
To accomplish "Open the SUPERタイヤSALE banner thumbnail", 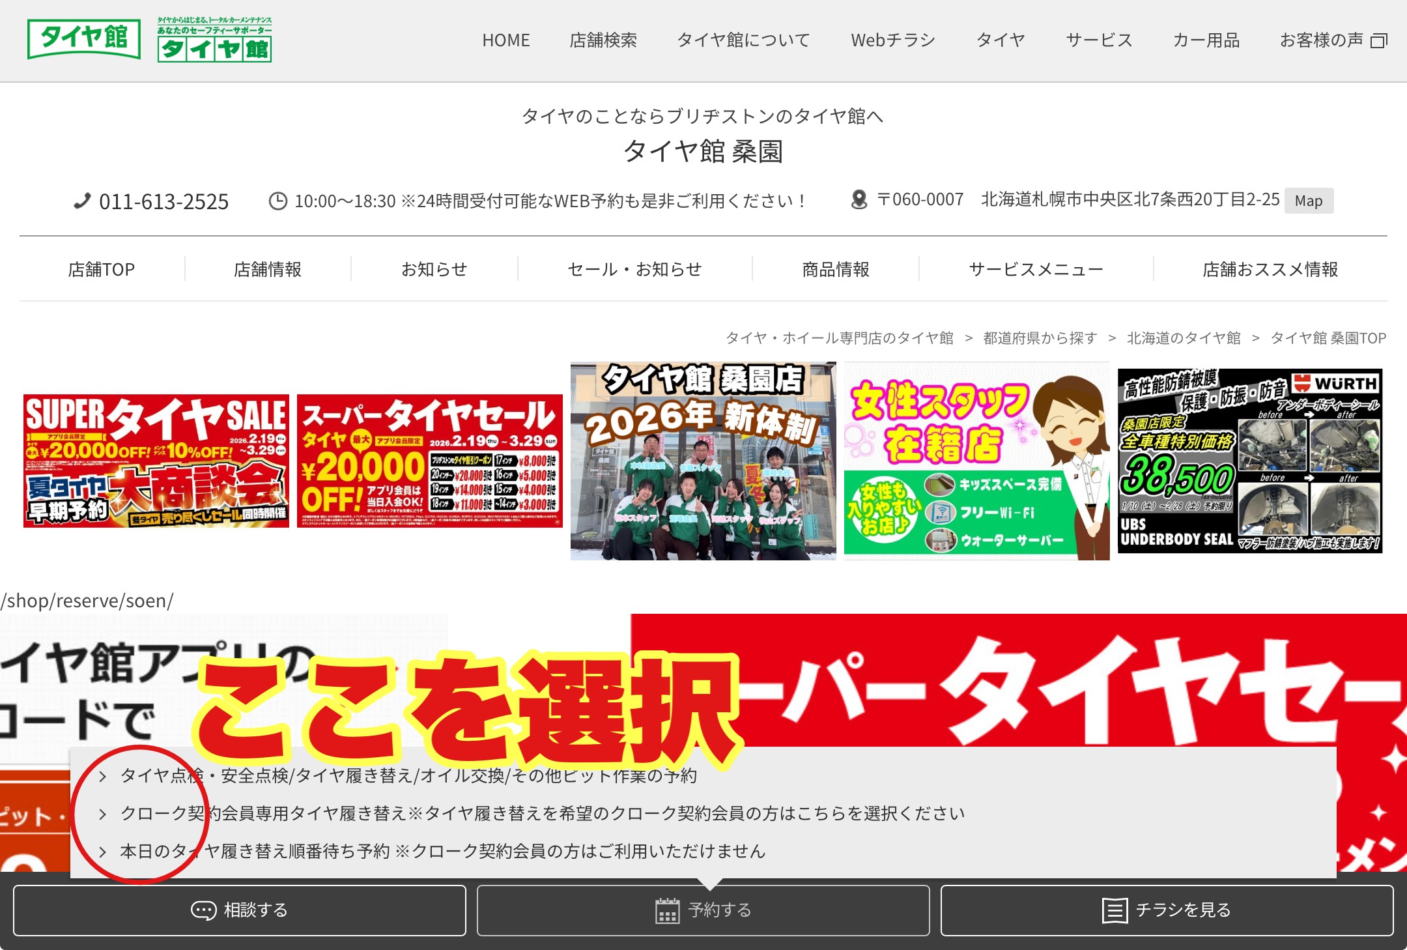I will coord(156,461).
